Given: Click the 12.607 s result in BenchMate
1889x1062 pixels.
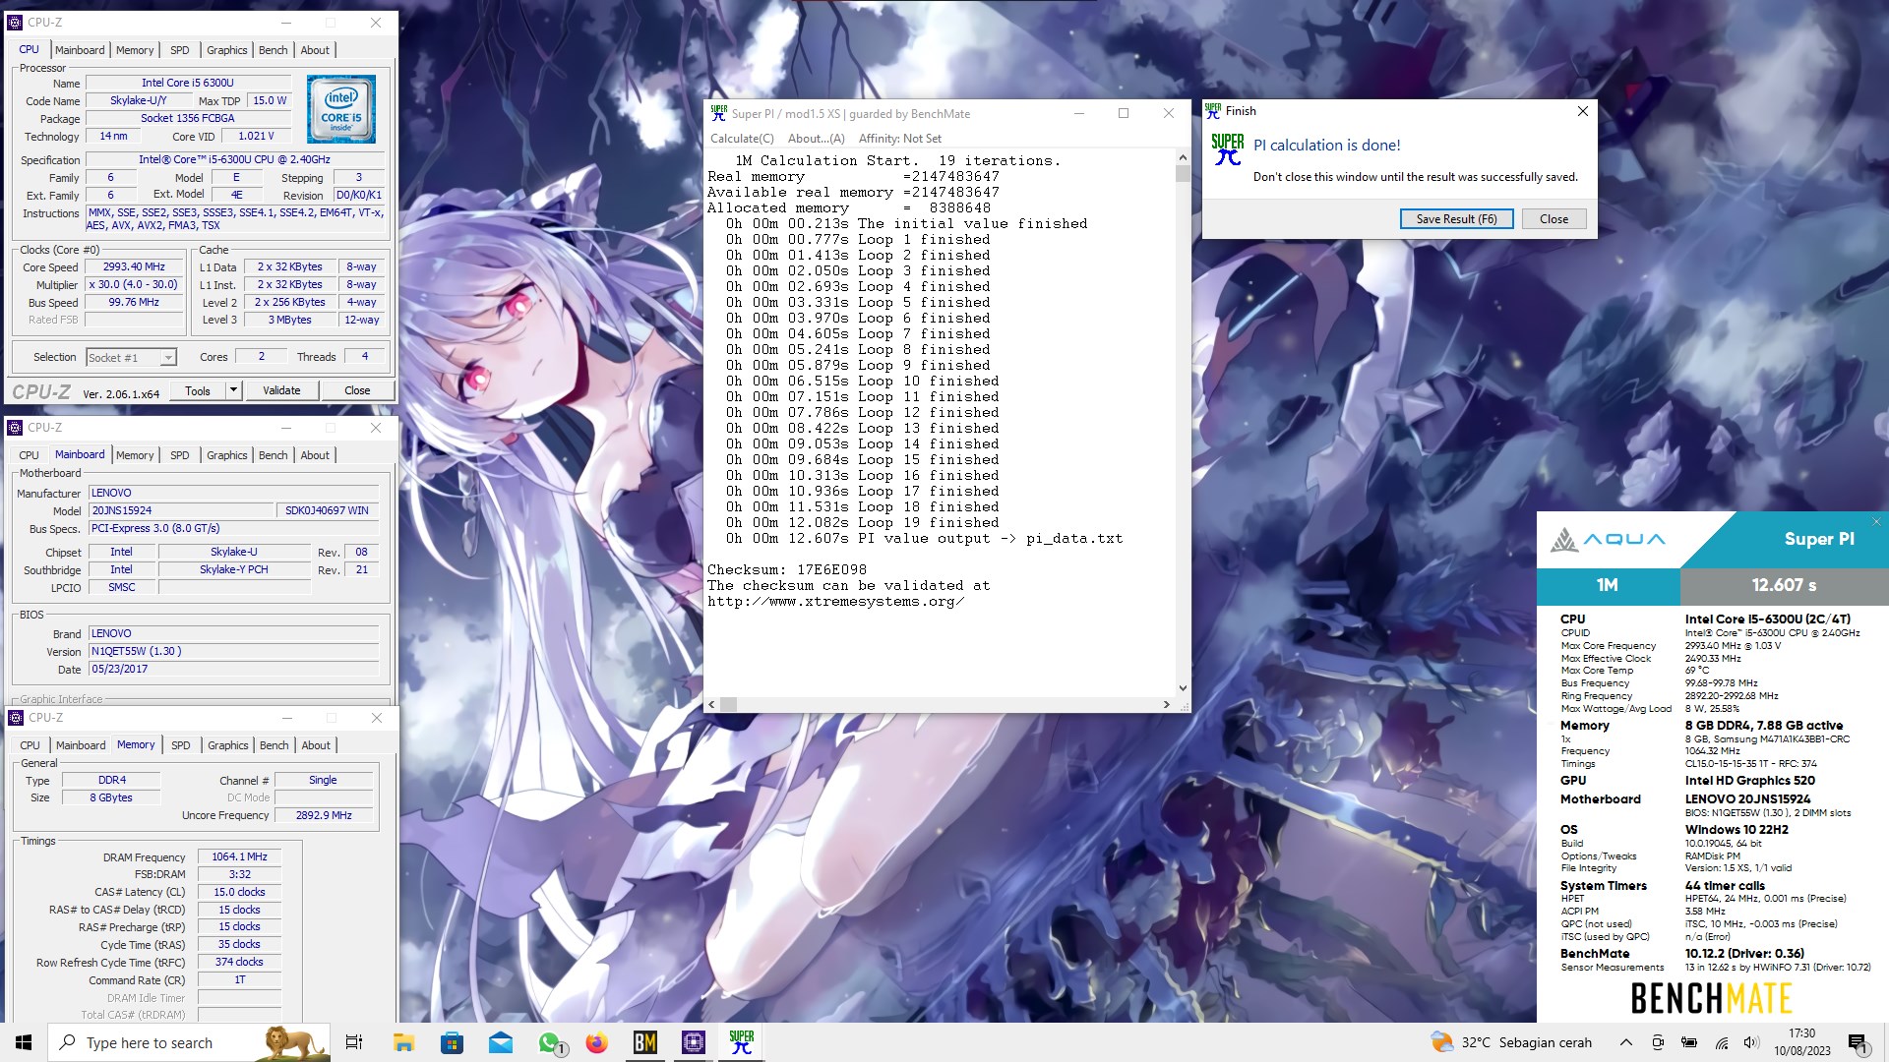Looking at the screenshot, I should click(1784, 585).
